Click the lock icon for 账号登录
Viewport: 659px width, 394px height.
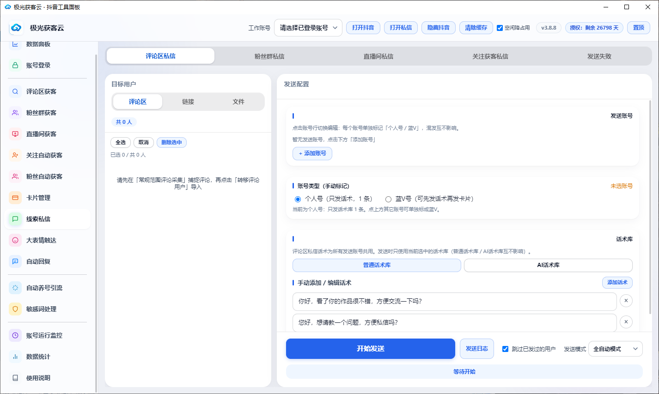click(x=15, y=65)
